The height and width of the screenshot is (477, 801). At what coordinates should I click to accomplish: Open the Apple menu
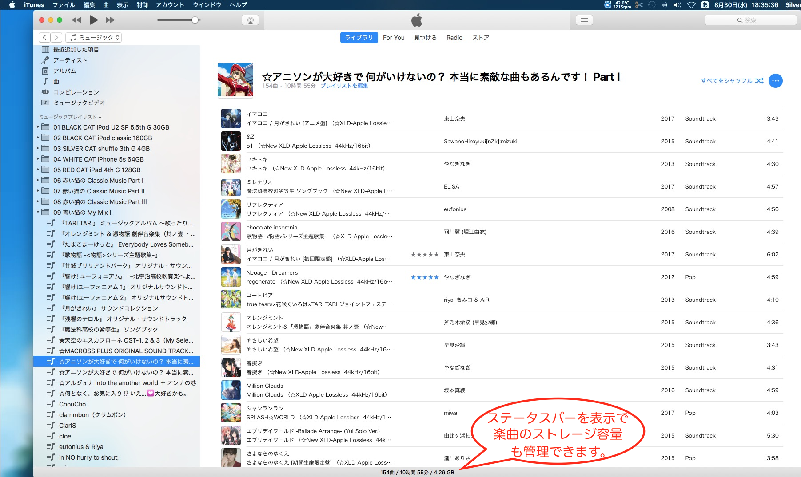(12, 5)
